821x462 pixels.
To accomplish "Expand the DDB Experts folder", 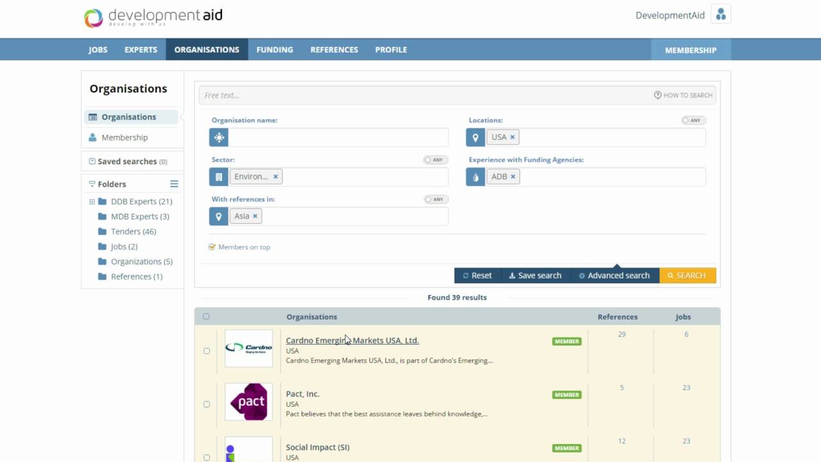I will [92, 201].
